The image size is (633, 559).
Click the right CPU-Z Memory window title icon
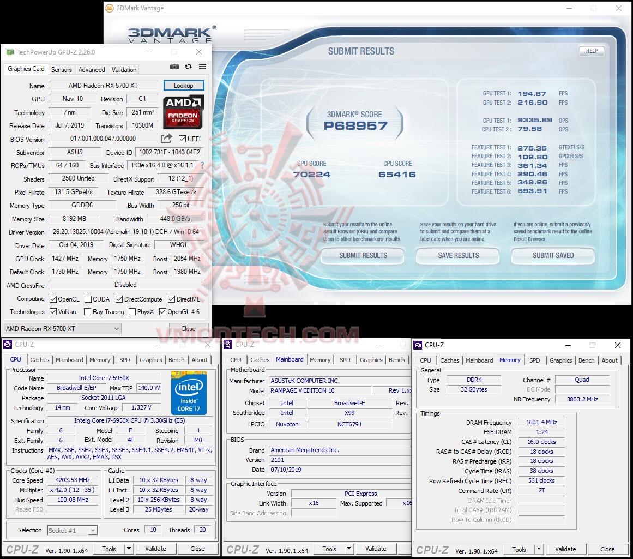pyautogui.click(x=418, y=345)
